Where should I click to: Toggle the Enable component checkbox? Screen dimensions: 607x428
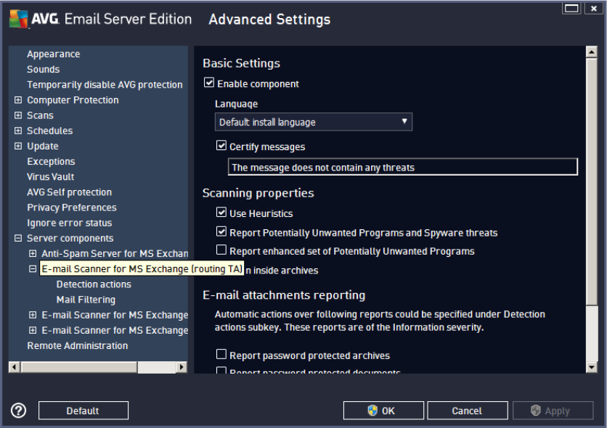(x=209, y=83)
